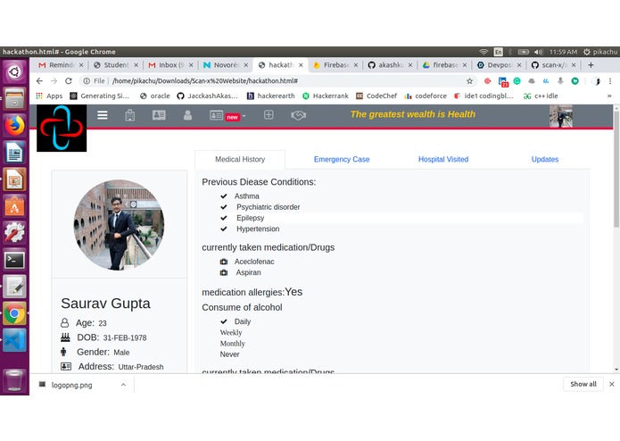Select the Monthly alcohol option
The image size is (620, 441).
coord(233,344)
